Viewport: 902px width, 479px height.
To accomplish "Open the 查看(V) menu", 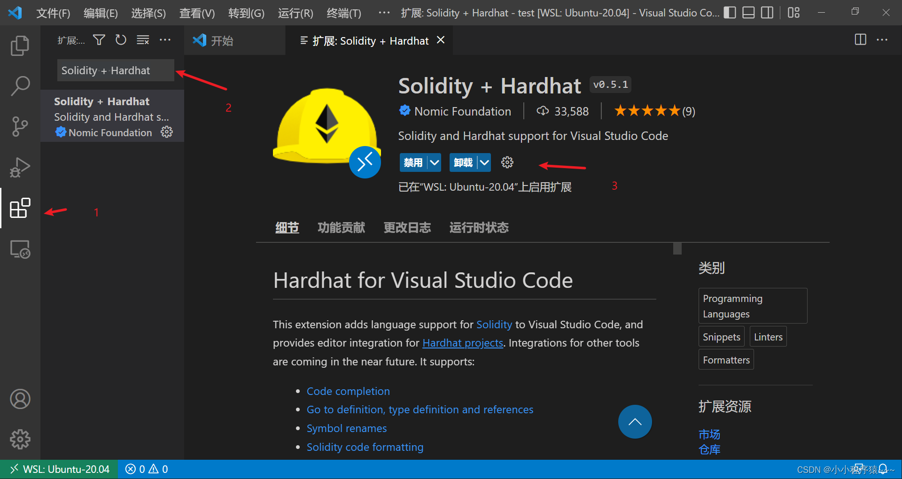I will tap(197, 13).
